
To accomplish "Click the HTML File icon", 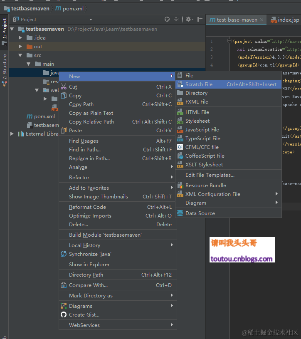I will (x=180, y=112).
